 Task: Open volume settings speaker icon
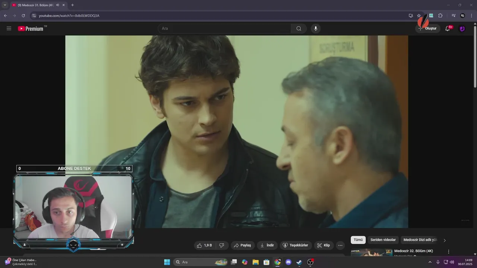(x=452, y=262)
